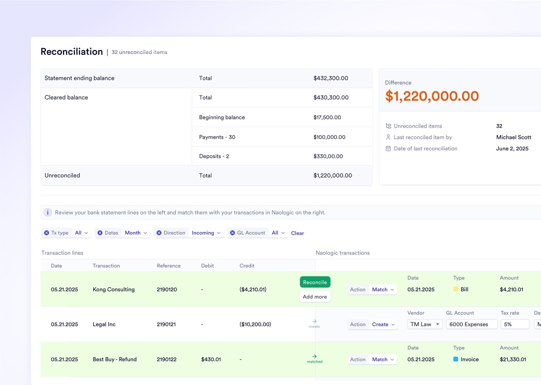Click the Date column header
Image resolution: width=541 pixels, height=385 pixels.
coord(56,266)
